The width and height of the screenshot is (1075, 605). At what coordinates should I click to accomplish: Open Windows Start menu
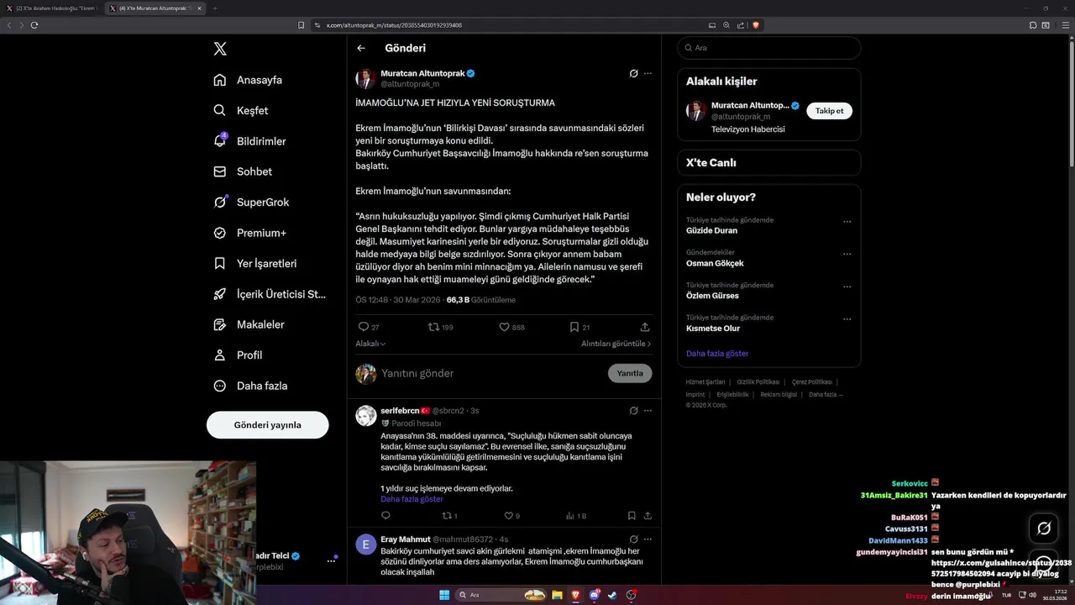click(x=444, y=595)
